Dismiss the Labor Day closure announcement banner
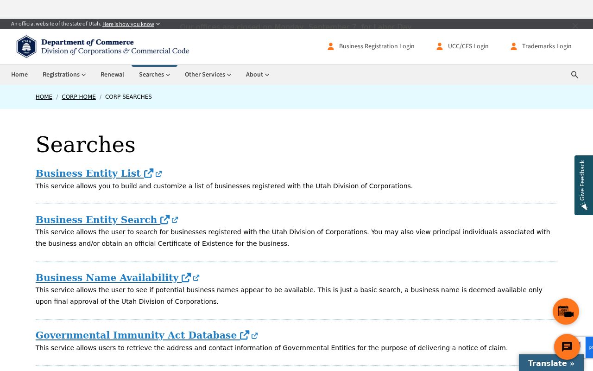Image resolution: width=593 pixels, height=371 pixels. coord(575,26)
